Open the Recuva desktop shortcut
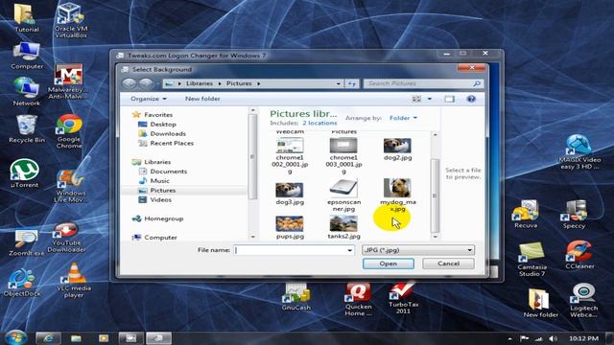Viewport: 614px width, 345px height. [526, 215]
